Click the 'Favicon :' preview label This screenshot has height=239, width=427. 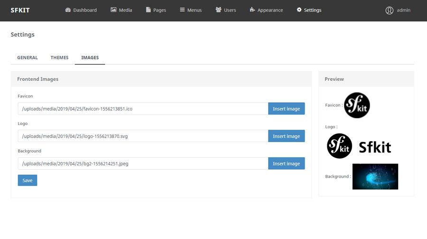334,105
